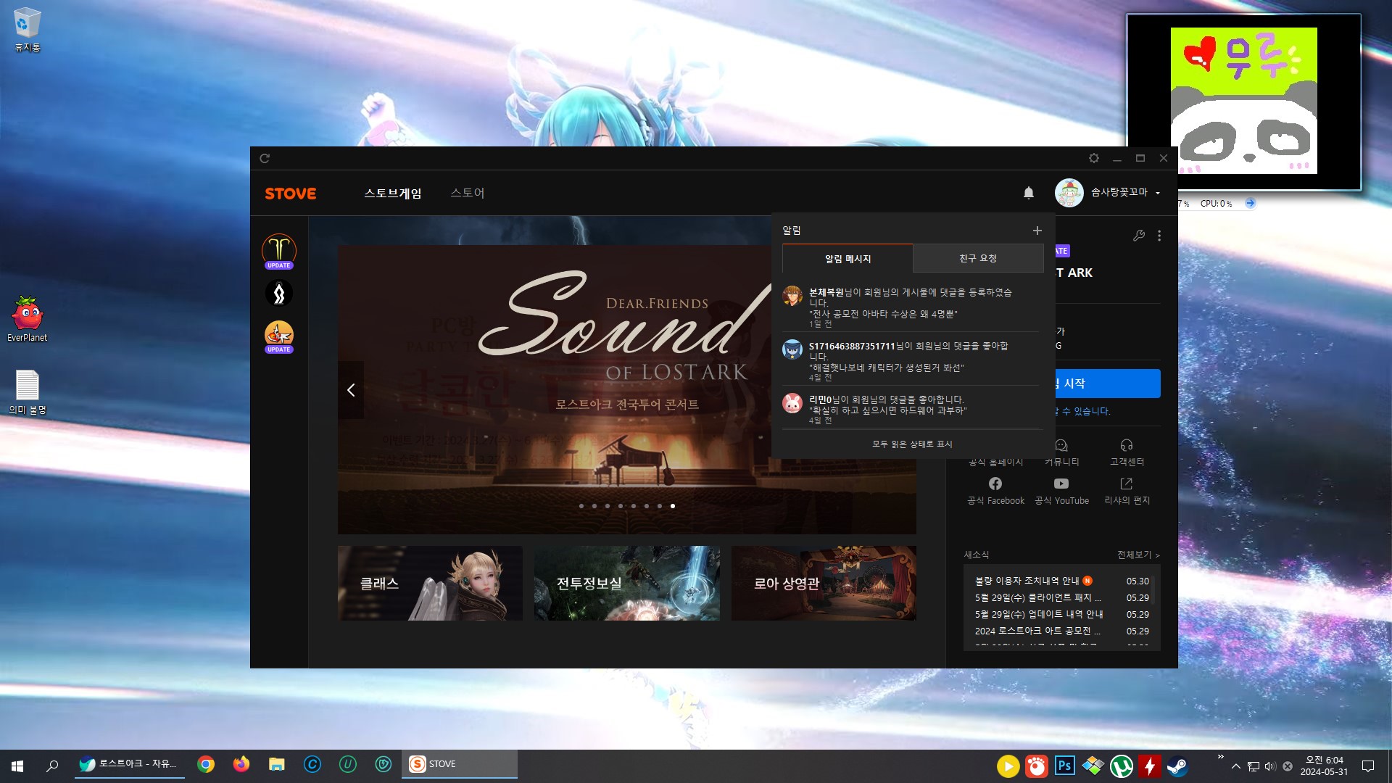This screenshot has width=1392, height=783.
Task: Click the volume speaker tray icon
Action: (x=1269, y=766)
